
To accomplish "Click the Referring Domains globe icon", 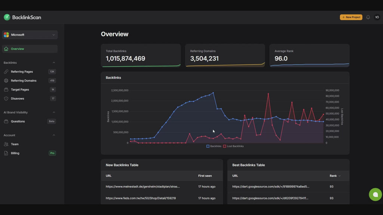I will click(x=6, y=81).
